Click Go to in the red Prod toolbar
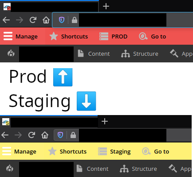This screenshot has width=193, height=177. (x=152, y=36)
